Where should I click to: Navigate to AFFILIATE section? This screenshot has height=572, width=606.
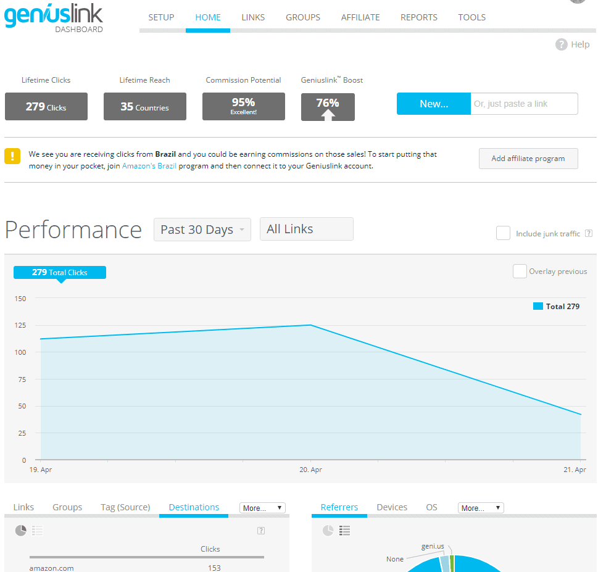tap(360, 17)
